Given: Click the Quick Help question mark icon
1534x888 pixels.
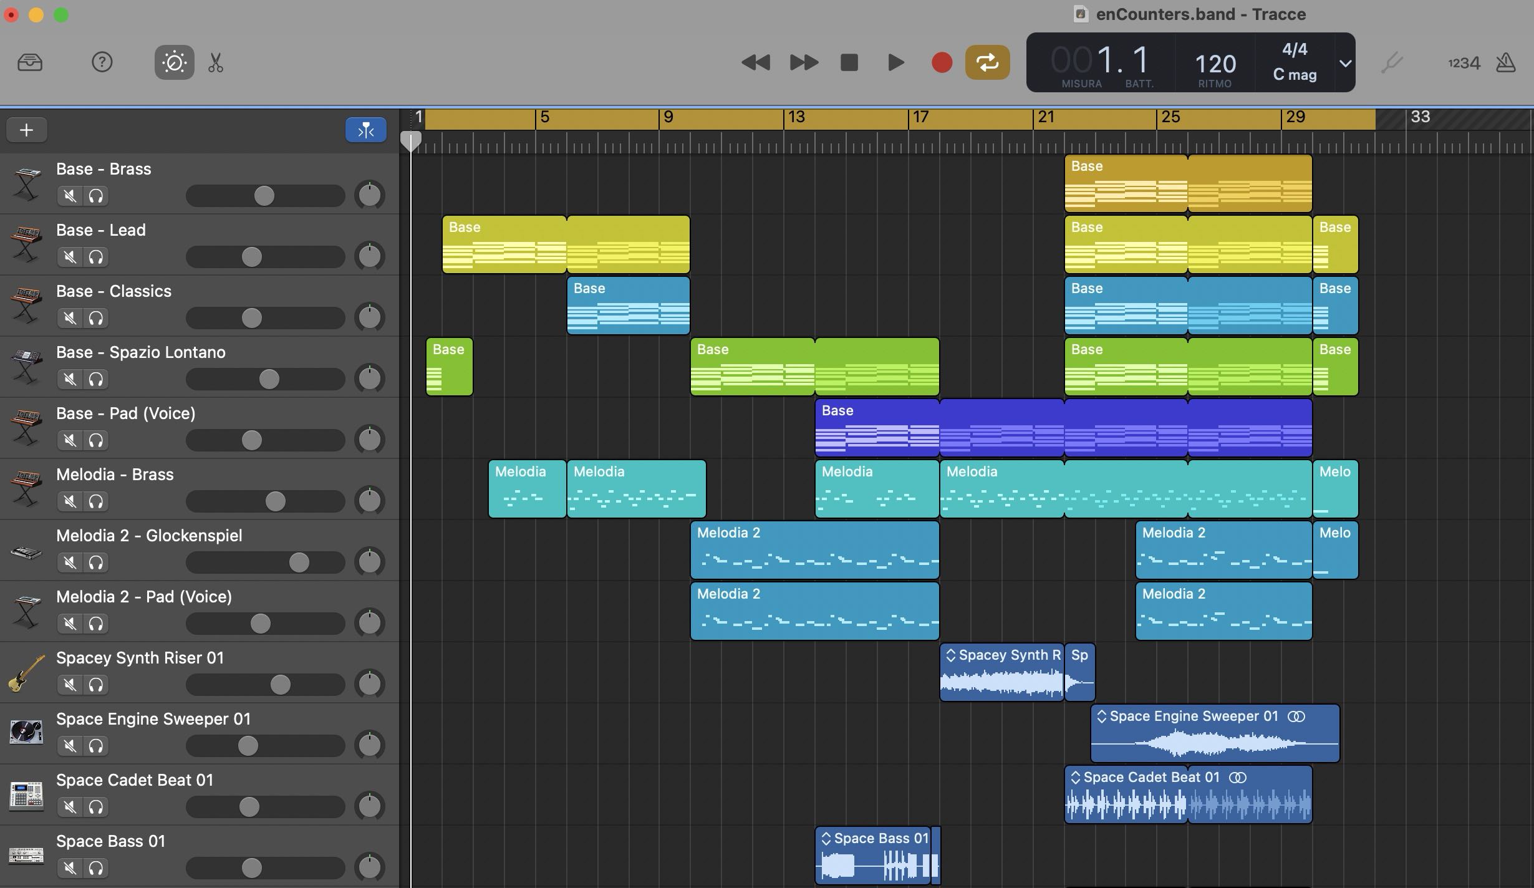Looking at the screenshot, I should point(102,62).
